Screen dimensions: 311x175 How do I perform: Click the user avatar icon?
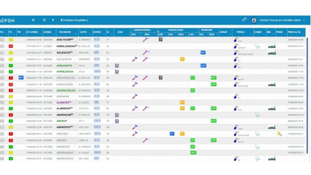(x=254, y=20)
